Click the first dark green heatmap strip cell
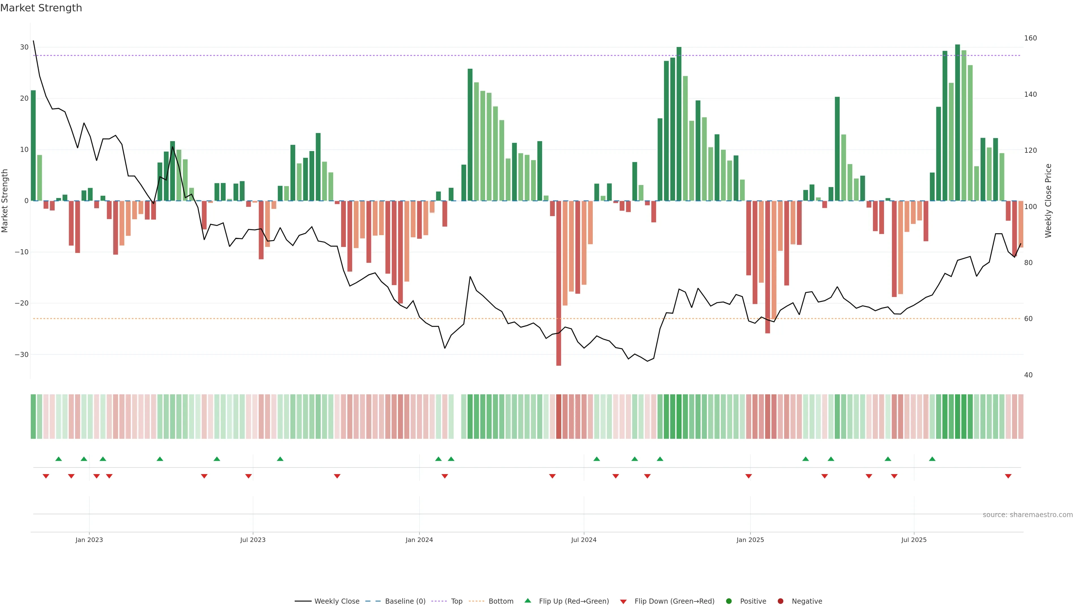The height and width of the screenshot is (611, 1087). (33, 417)
